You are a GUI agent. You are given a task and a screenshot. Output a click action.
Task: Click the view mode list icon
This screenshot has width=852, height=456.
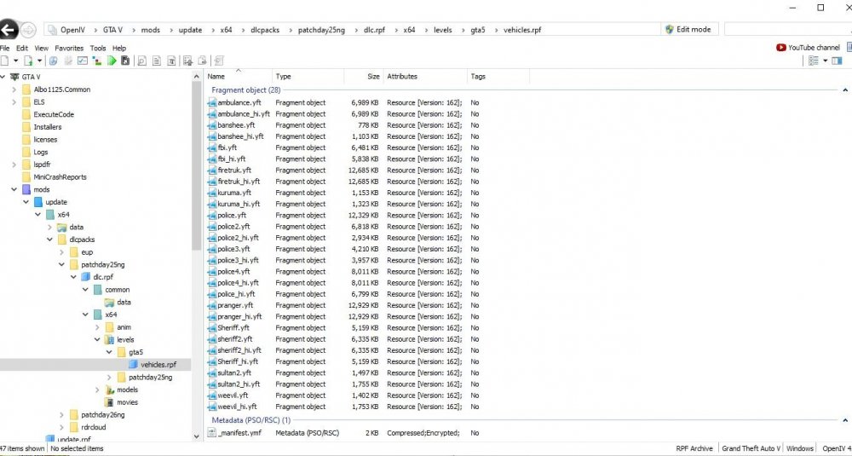pyautogui.click(x=814, y=61)
